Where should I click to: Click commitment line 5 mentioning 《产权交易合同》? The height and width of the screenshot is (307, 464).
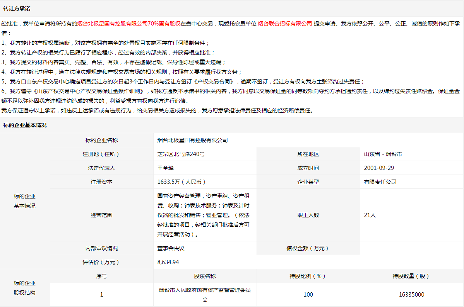(x=183, y=82)
